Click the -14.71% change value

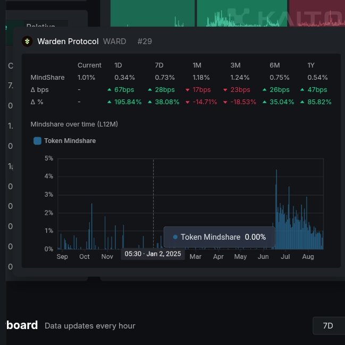click(x=205, y=102)
